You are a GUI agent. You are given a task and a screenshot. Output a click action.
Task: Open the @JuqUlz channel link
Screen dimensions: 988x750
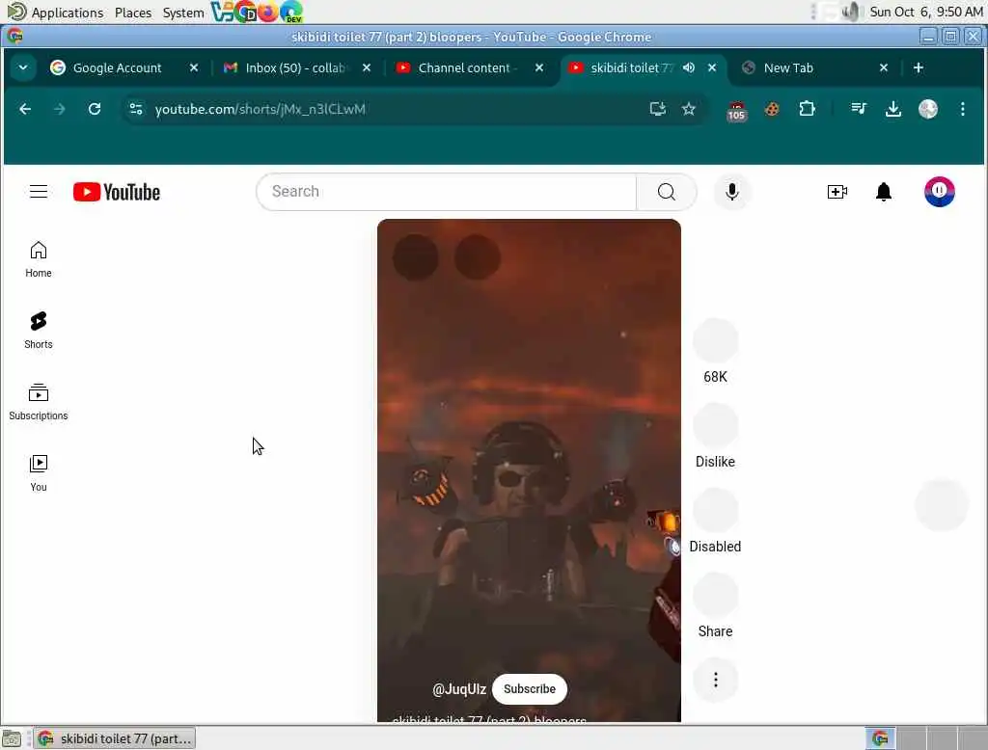click(459, 689)
